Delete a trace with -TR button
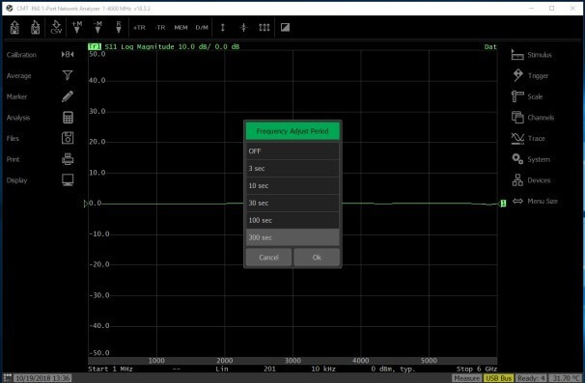 click(160, 28)
